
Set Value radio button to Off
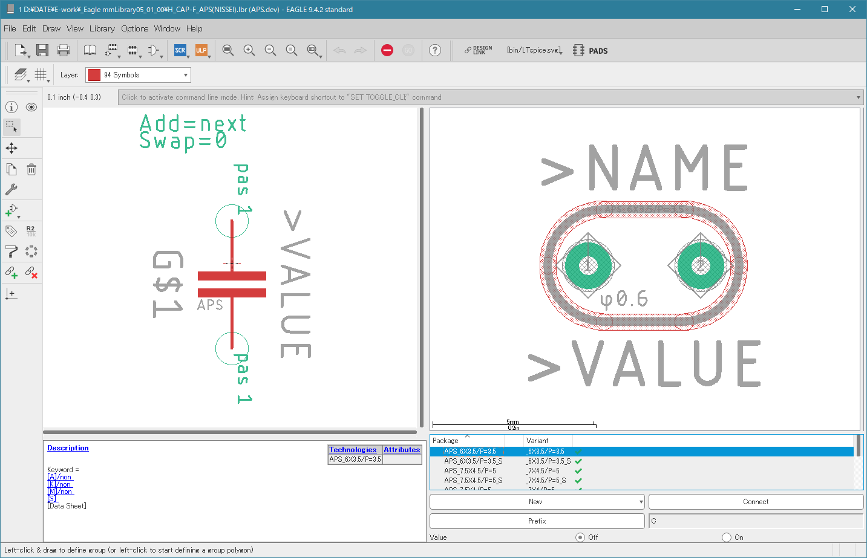tap(580, 537)
